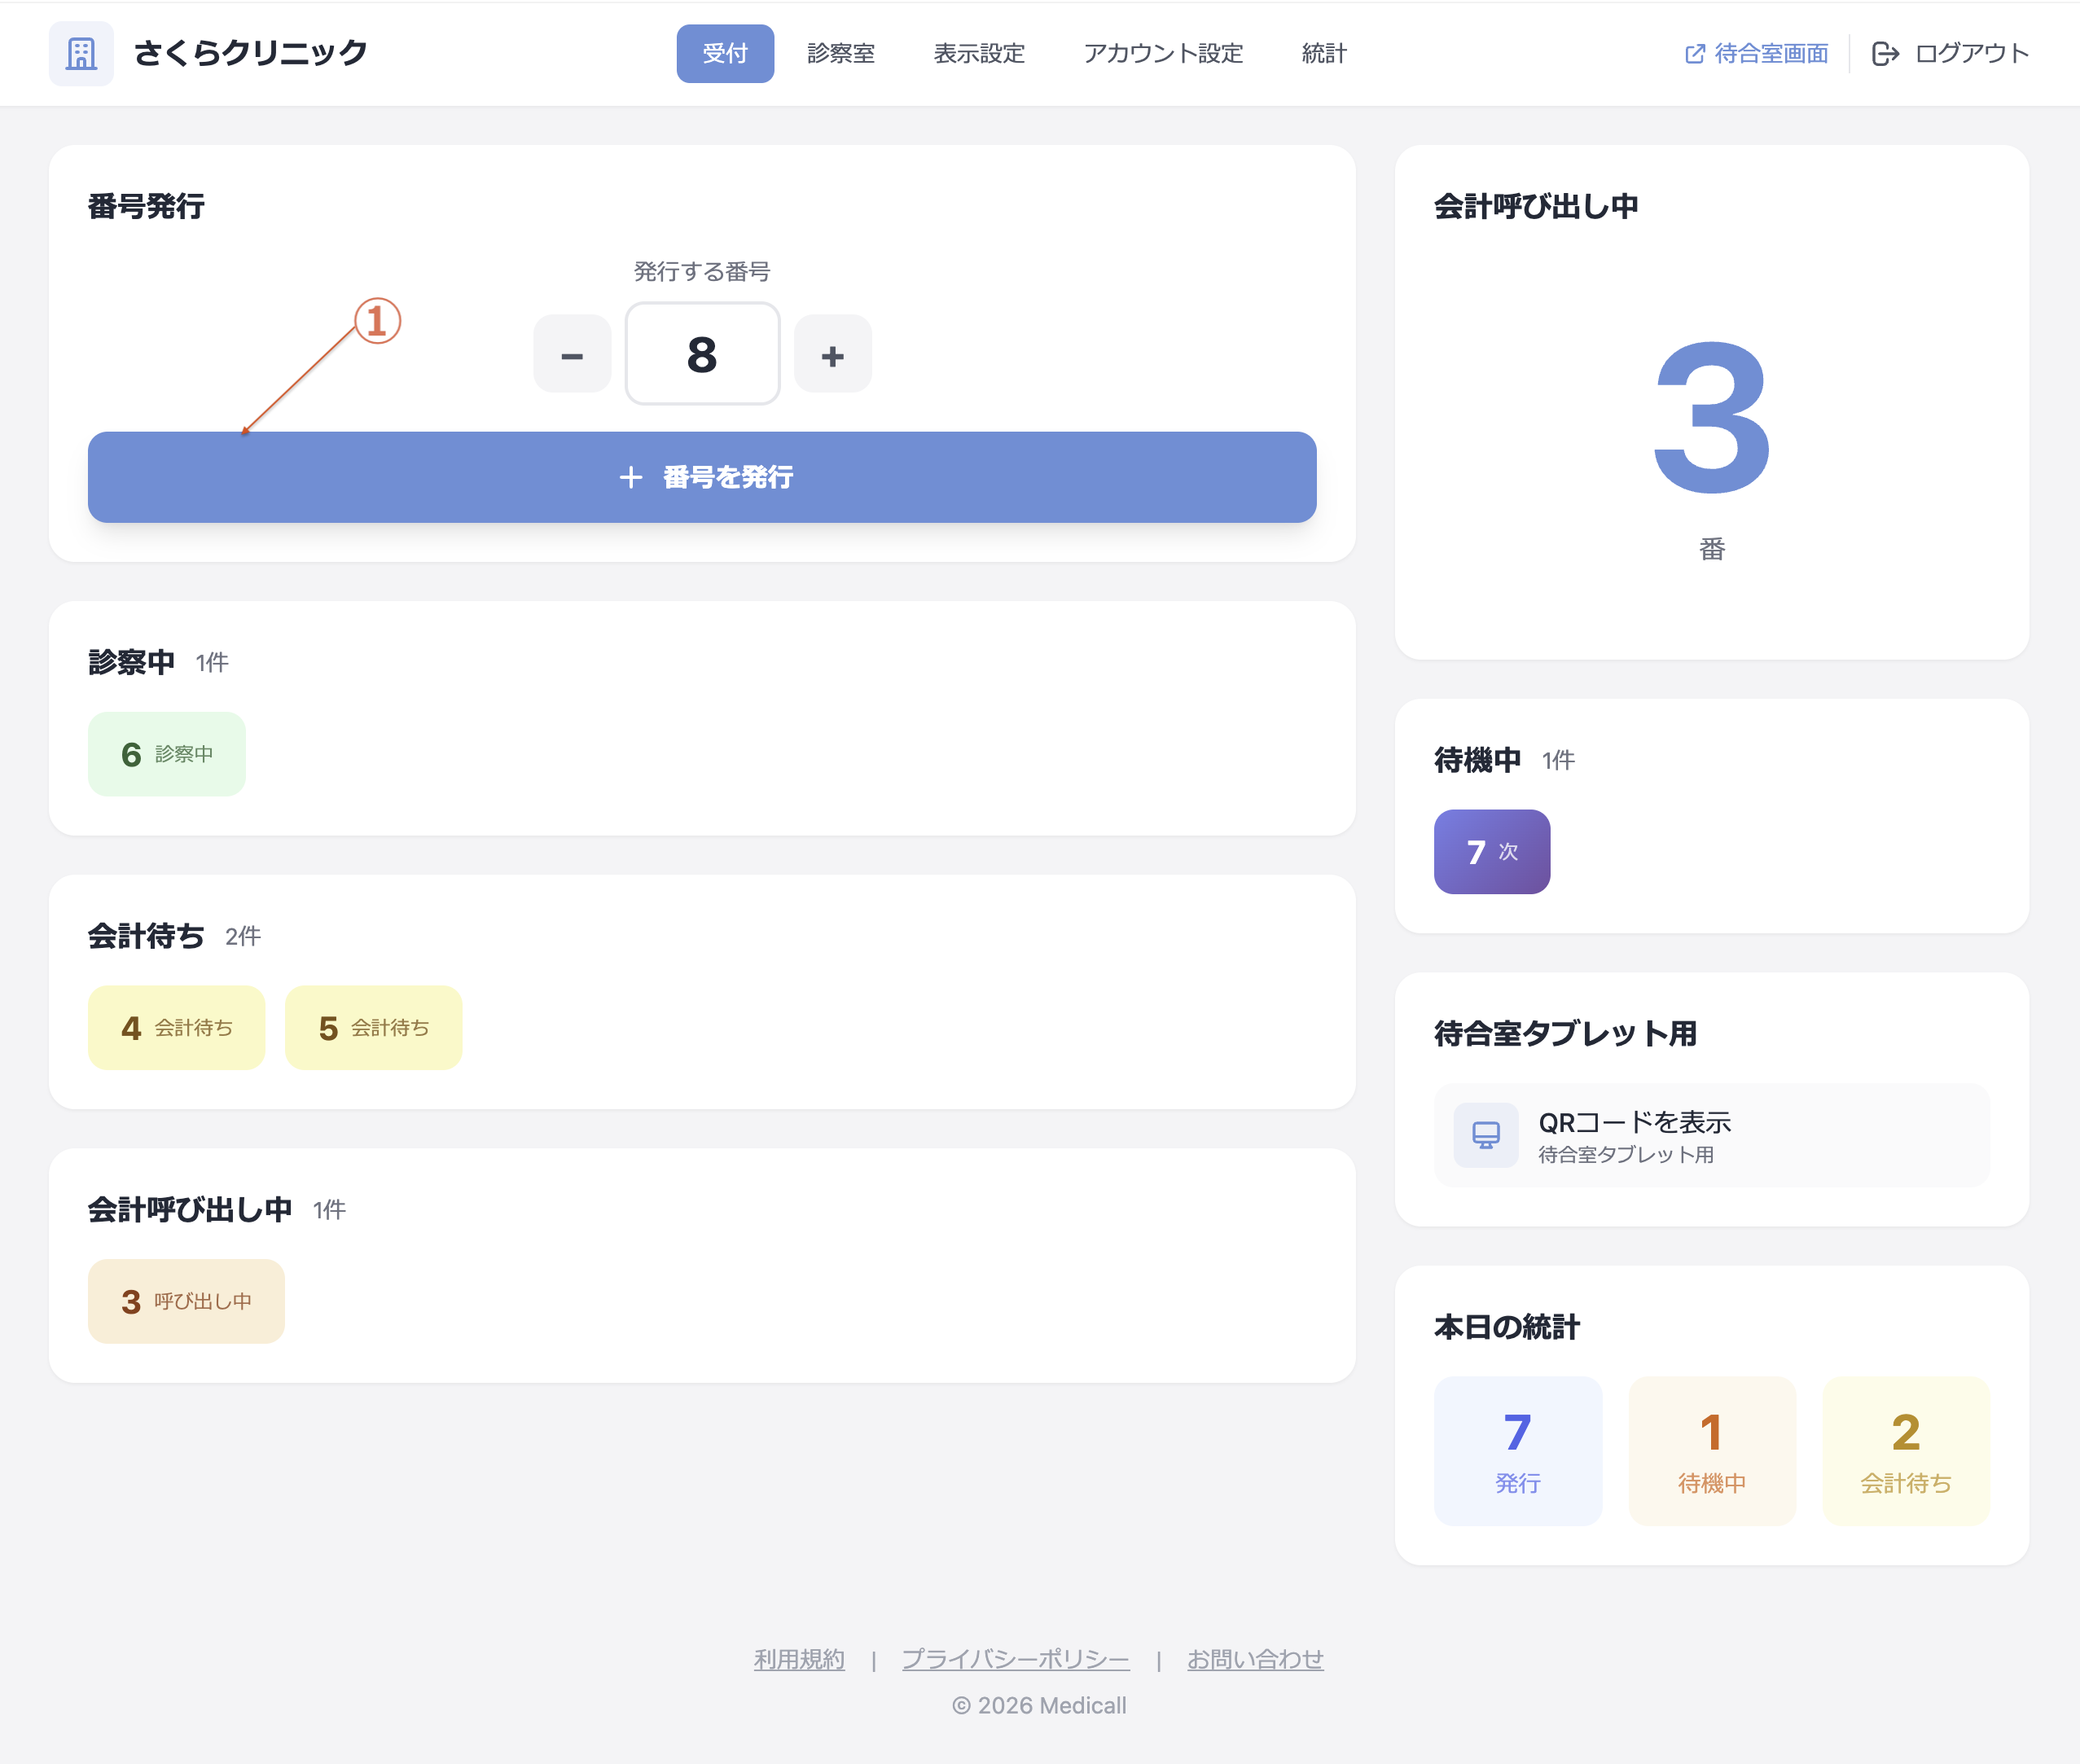The width and height of the screenshot is (2080, 1764).
Task: Click ticket 3 呼び出し中 chip
Action: pyautogui.click(x=186, y=1301)
